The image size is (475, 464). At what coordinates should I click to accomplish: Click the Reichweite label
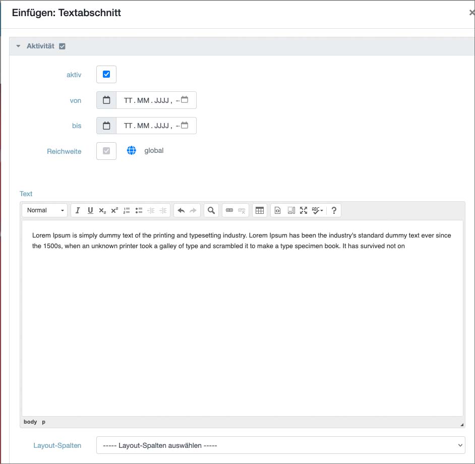pyautogui.click(x=64, y=151)
